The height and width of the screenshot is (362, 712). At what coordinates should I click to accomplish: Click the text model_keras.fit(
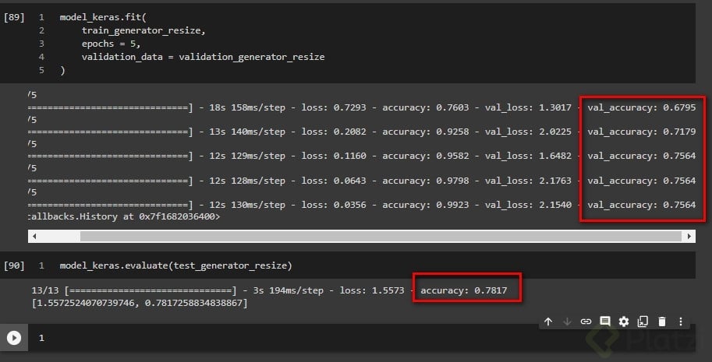click(x=103, y=18)
